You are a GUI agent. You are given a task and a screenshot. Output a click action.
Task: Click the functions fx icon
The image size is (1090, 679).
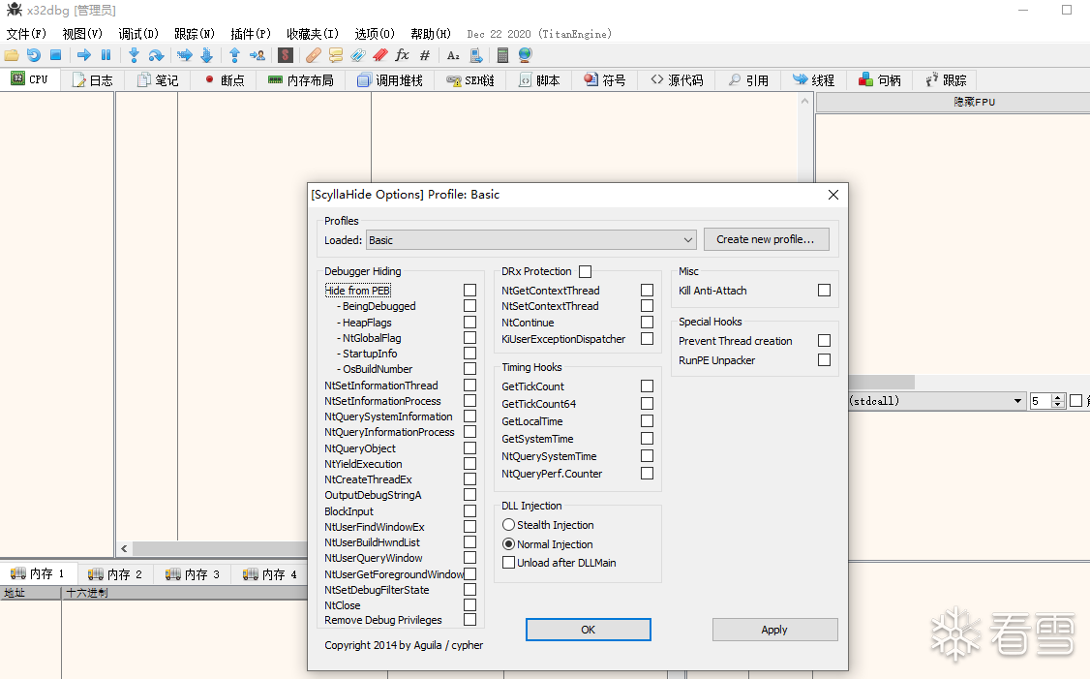coord(402,55)
